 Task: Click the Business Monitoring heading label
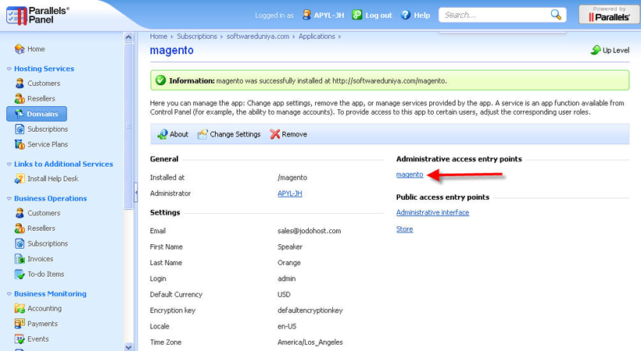pyautogui.click(x=50, y=294)
